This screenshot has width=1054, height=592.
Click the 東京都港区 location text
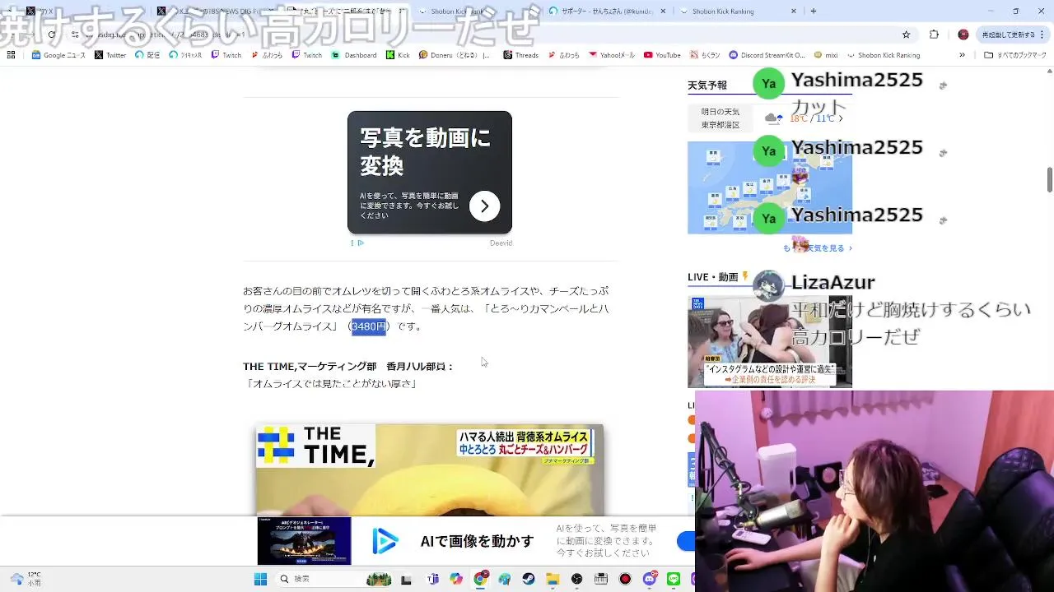721,125
